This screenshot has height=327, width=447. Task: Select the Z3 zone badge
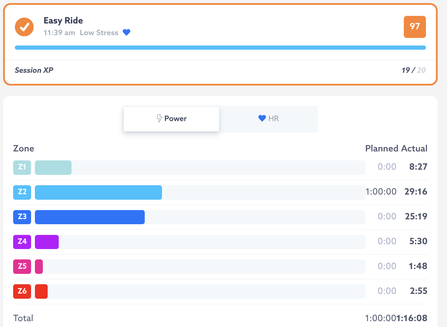point(22,217)
